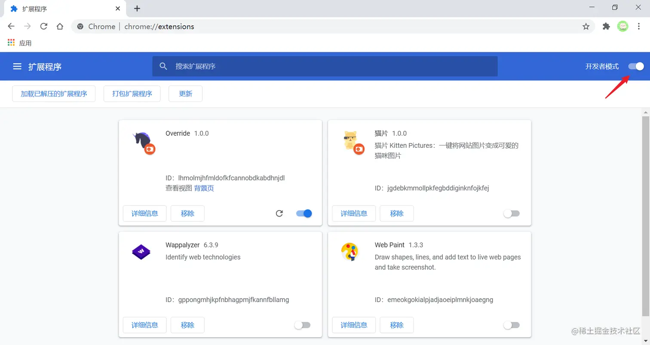Open a new tab with the plus button
This screenshot has width=650, height=345.
(x=137, y=8)
